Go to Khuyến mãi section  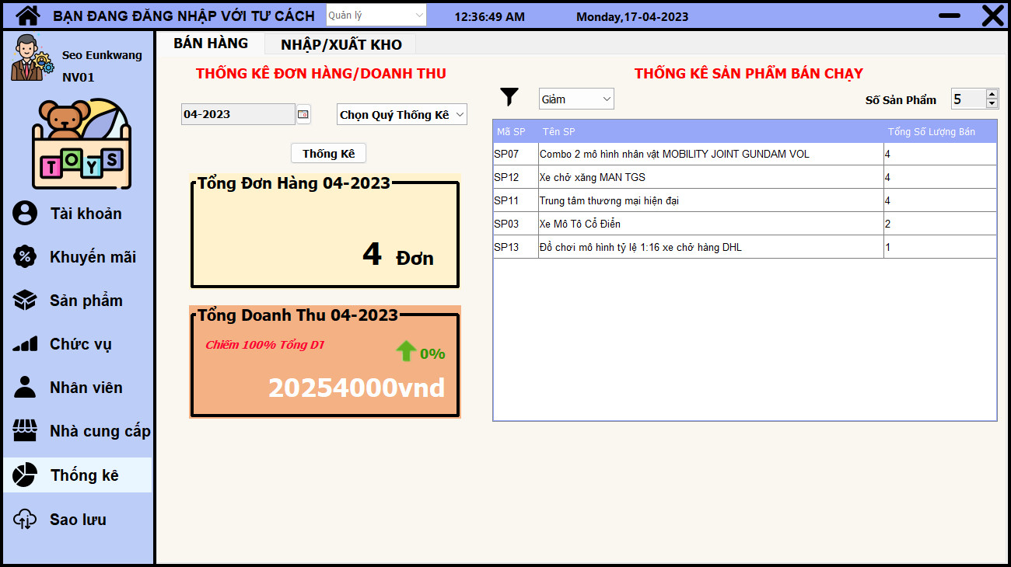[x=93, y=257]
